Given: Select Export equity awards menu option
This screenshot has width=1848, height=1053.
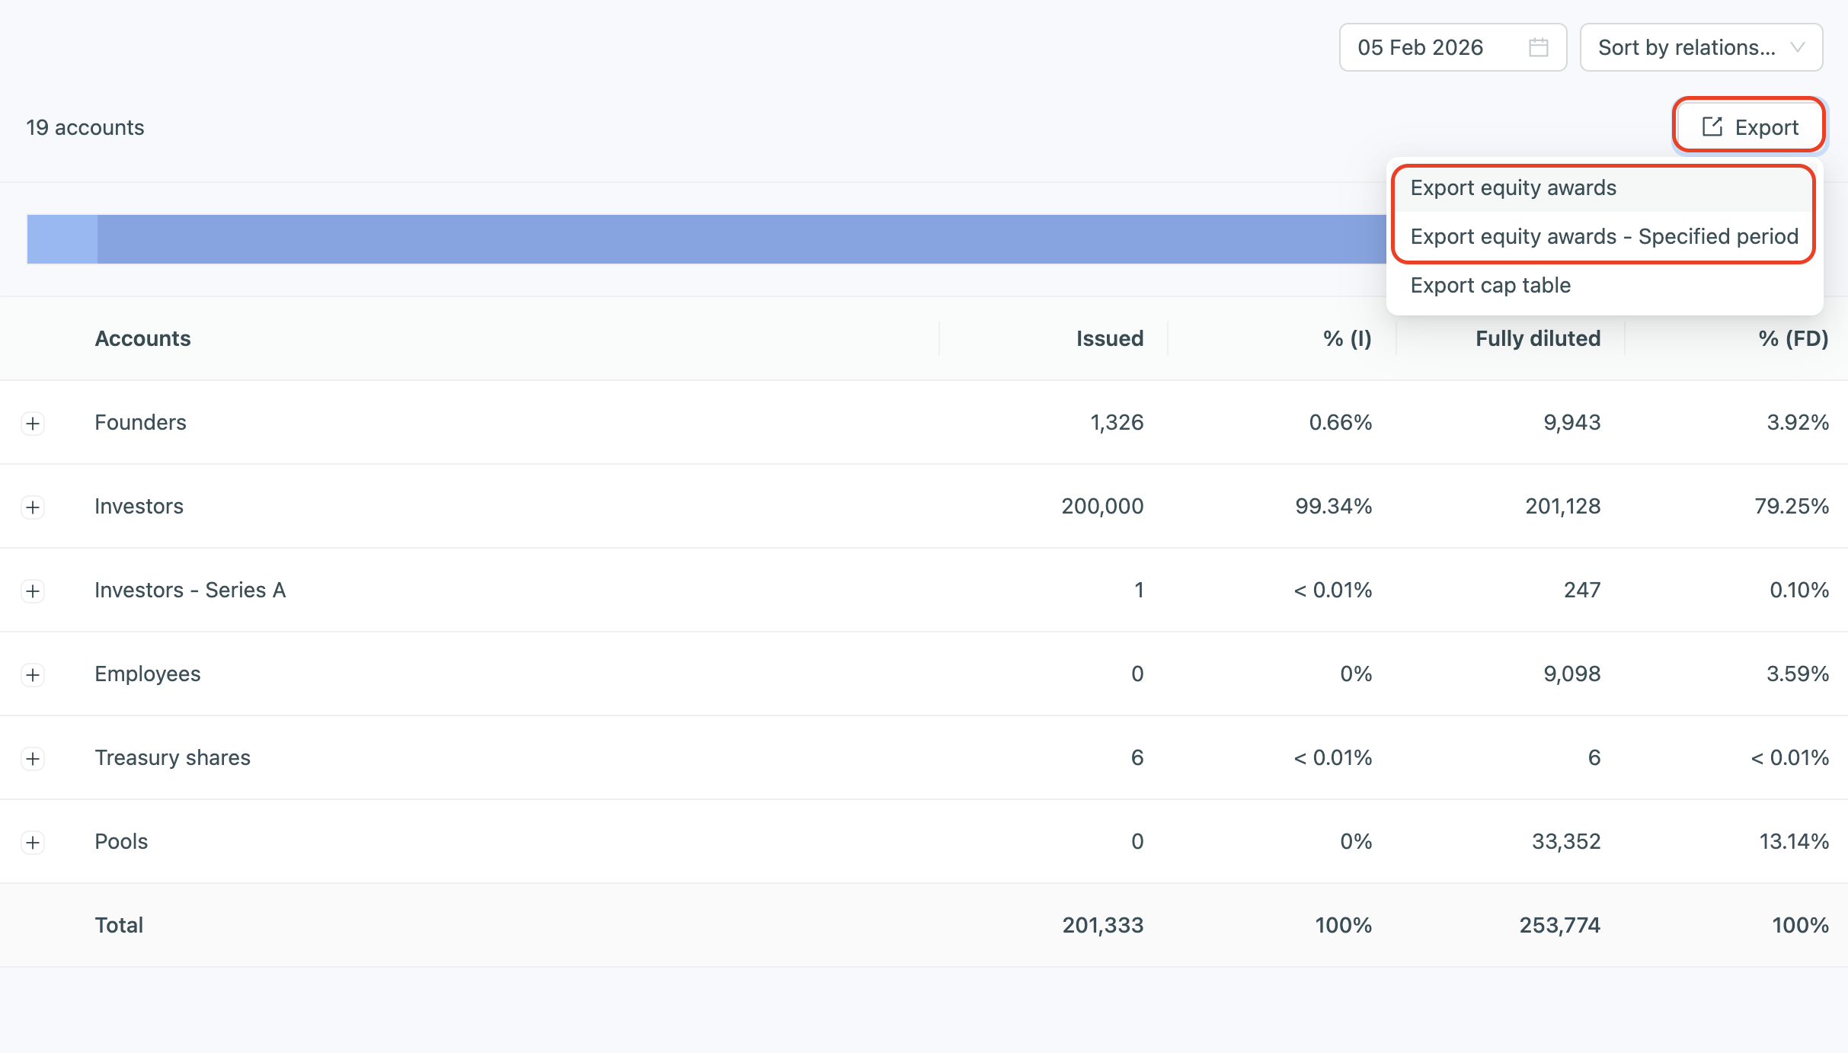Looking at the screenshot, I should coord(1513,188).
